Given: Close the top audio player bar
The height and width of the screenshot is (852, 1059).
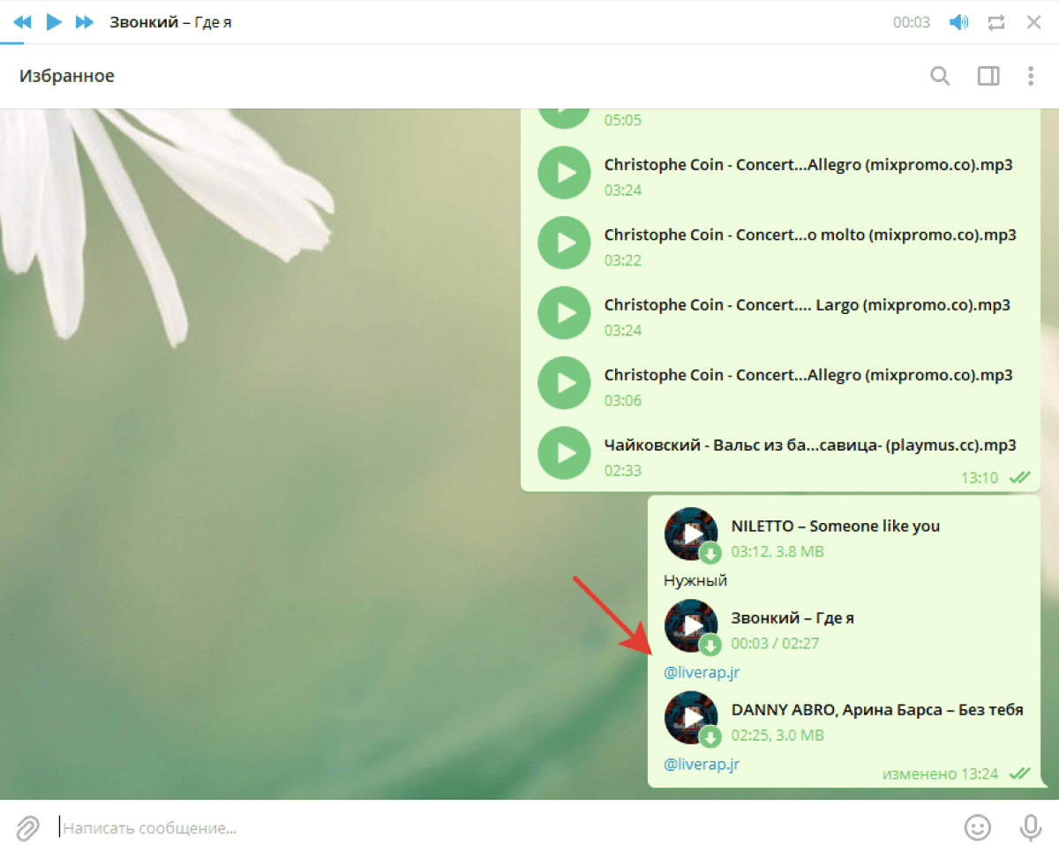Looking at the screenshot, I should tap(1033, 22).
